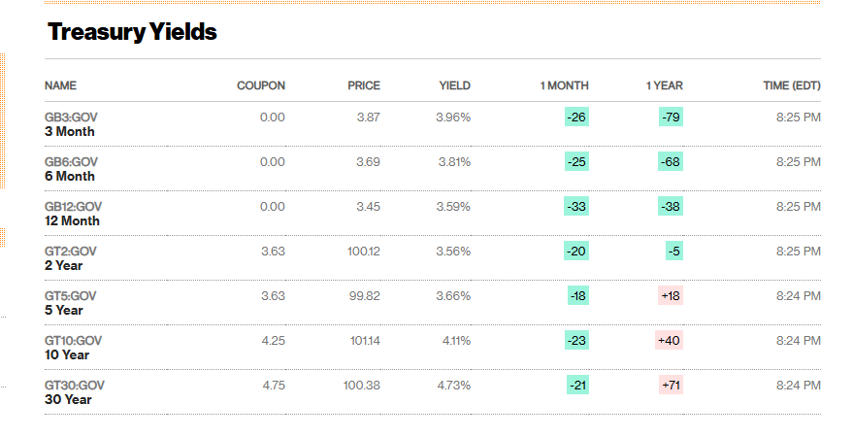The height and width of the screenshot is (438, 853).
Task: Click the TIME (EDT) column header
Action: click(792, 85)
